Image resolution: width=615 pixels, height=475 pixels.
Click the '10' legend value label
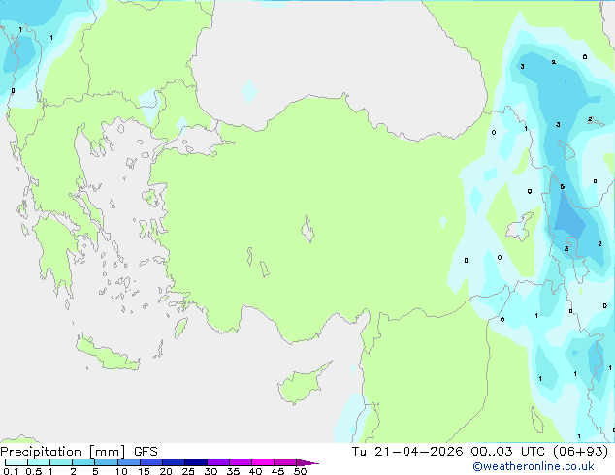121,471
